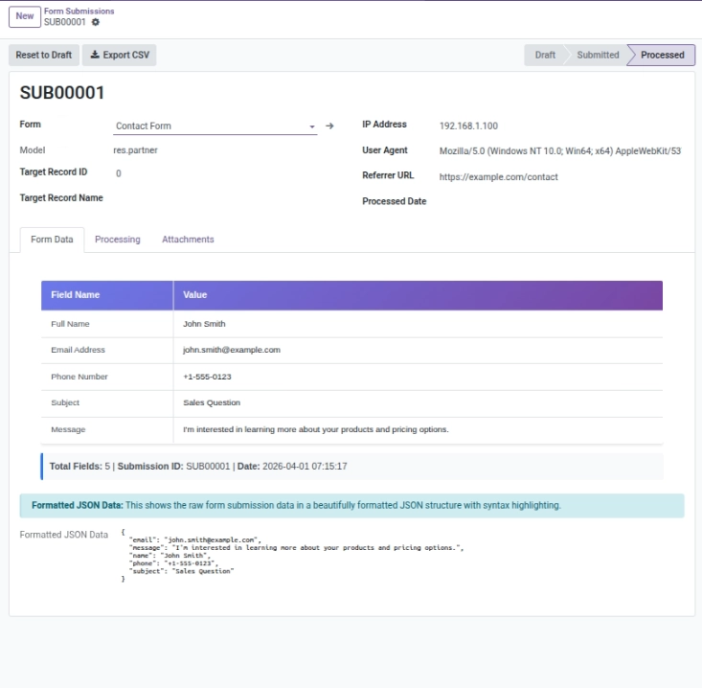This screenshot has height=688, width=702.
Task: Click the res.partner model value
Action: pos(135,150)
